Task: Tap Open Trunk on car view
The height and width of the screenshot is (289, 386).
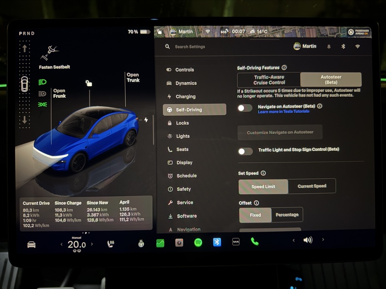Action: 133,78
